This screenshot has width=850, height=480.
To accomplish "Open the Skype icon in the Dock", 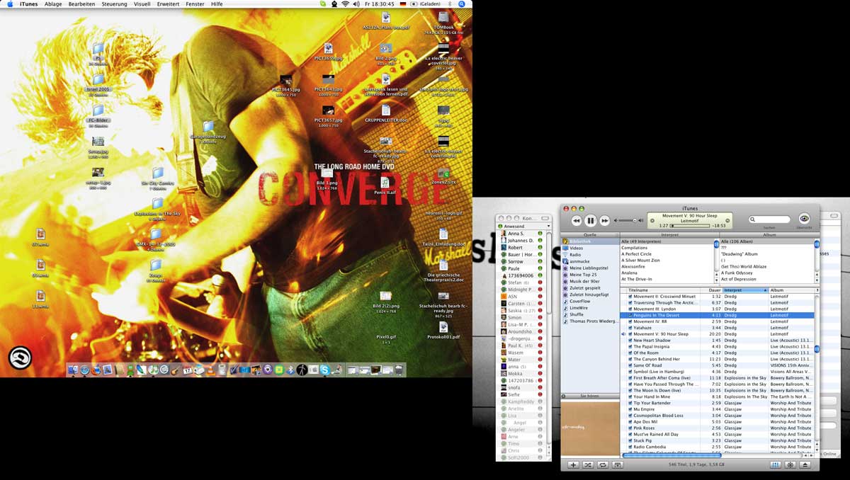I will pos(324,370).
